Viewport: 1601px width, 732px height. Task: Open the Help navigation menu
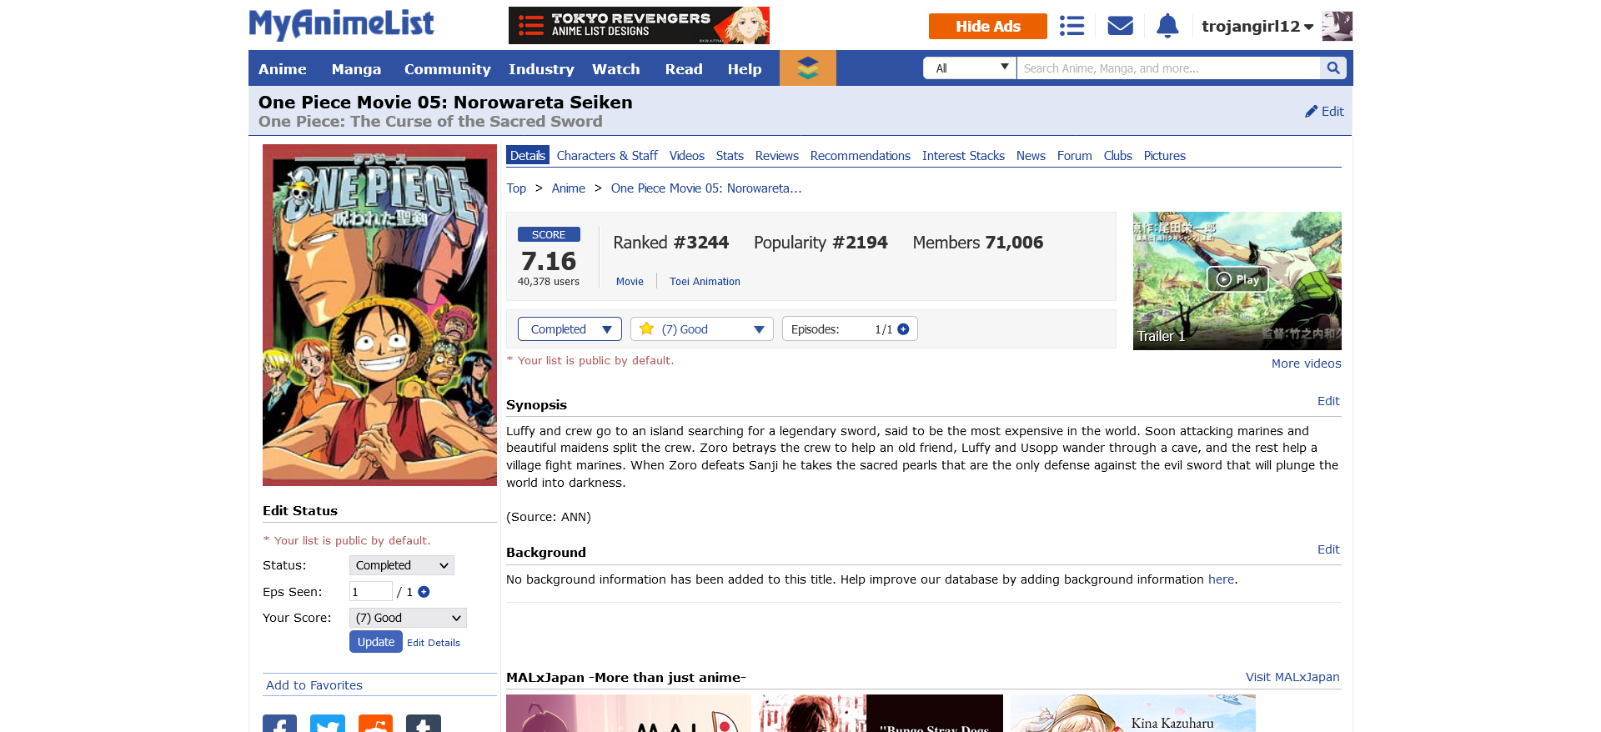click(745, 69)
